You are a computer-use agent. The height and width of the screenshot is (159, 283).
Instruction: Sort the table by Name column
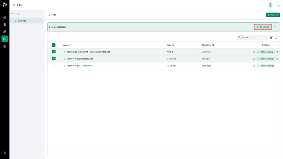[x=67, y=45]
